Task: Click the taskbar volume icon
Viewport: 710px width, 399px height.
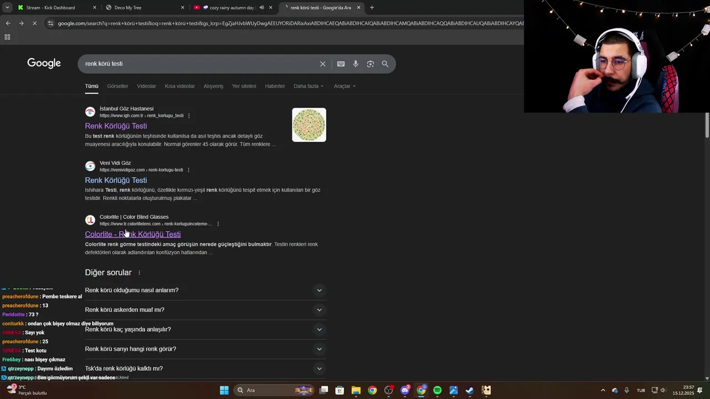Action: [x=663, y=390]
